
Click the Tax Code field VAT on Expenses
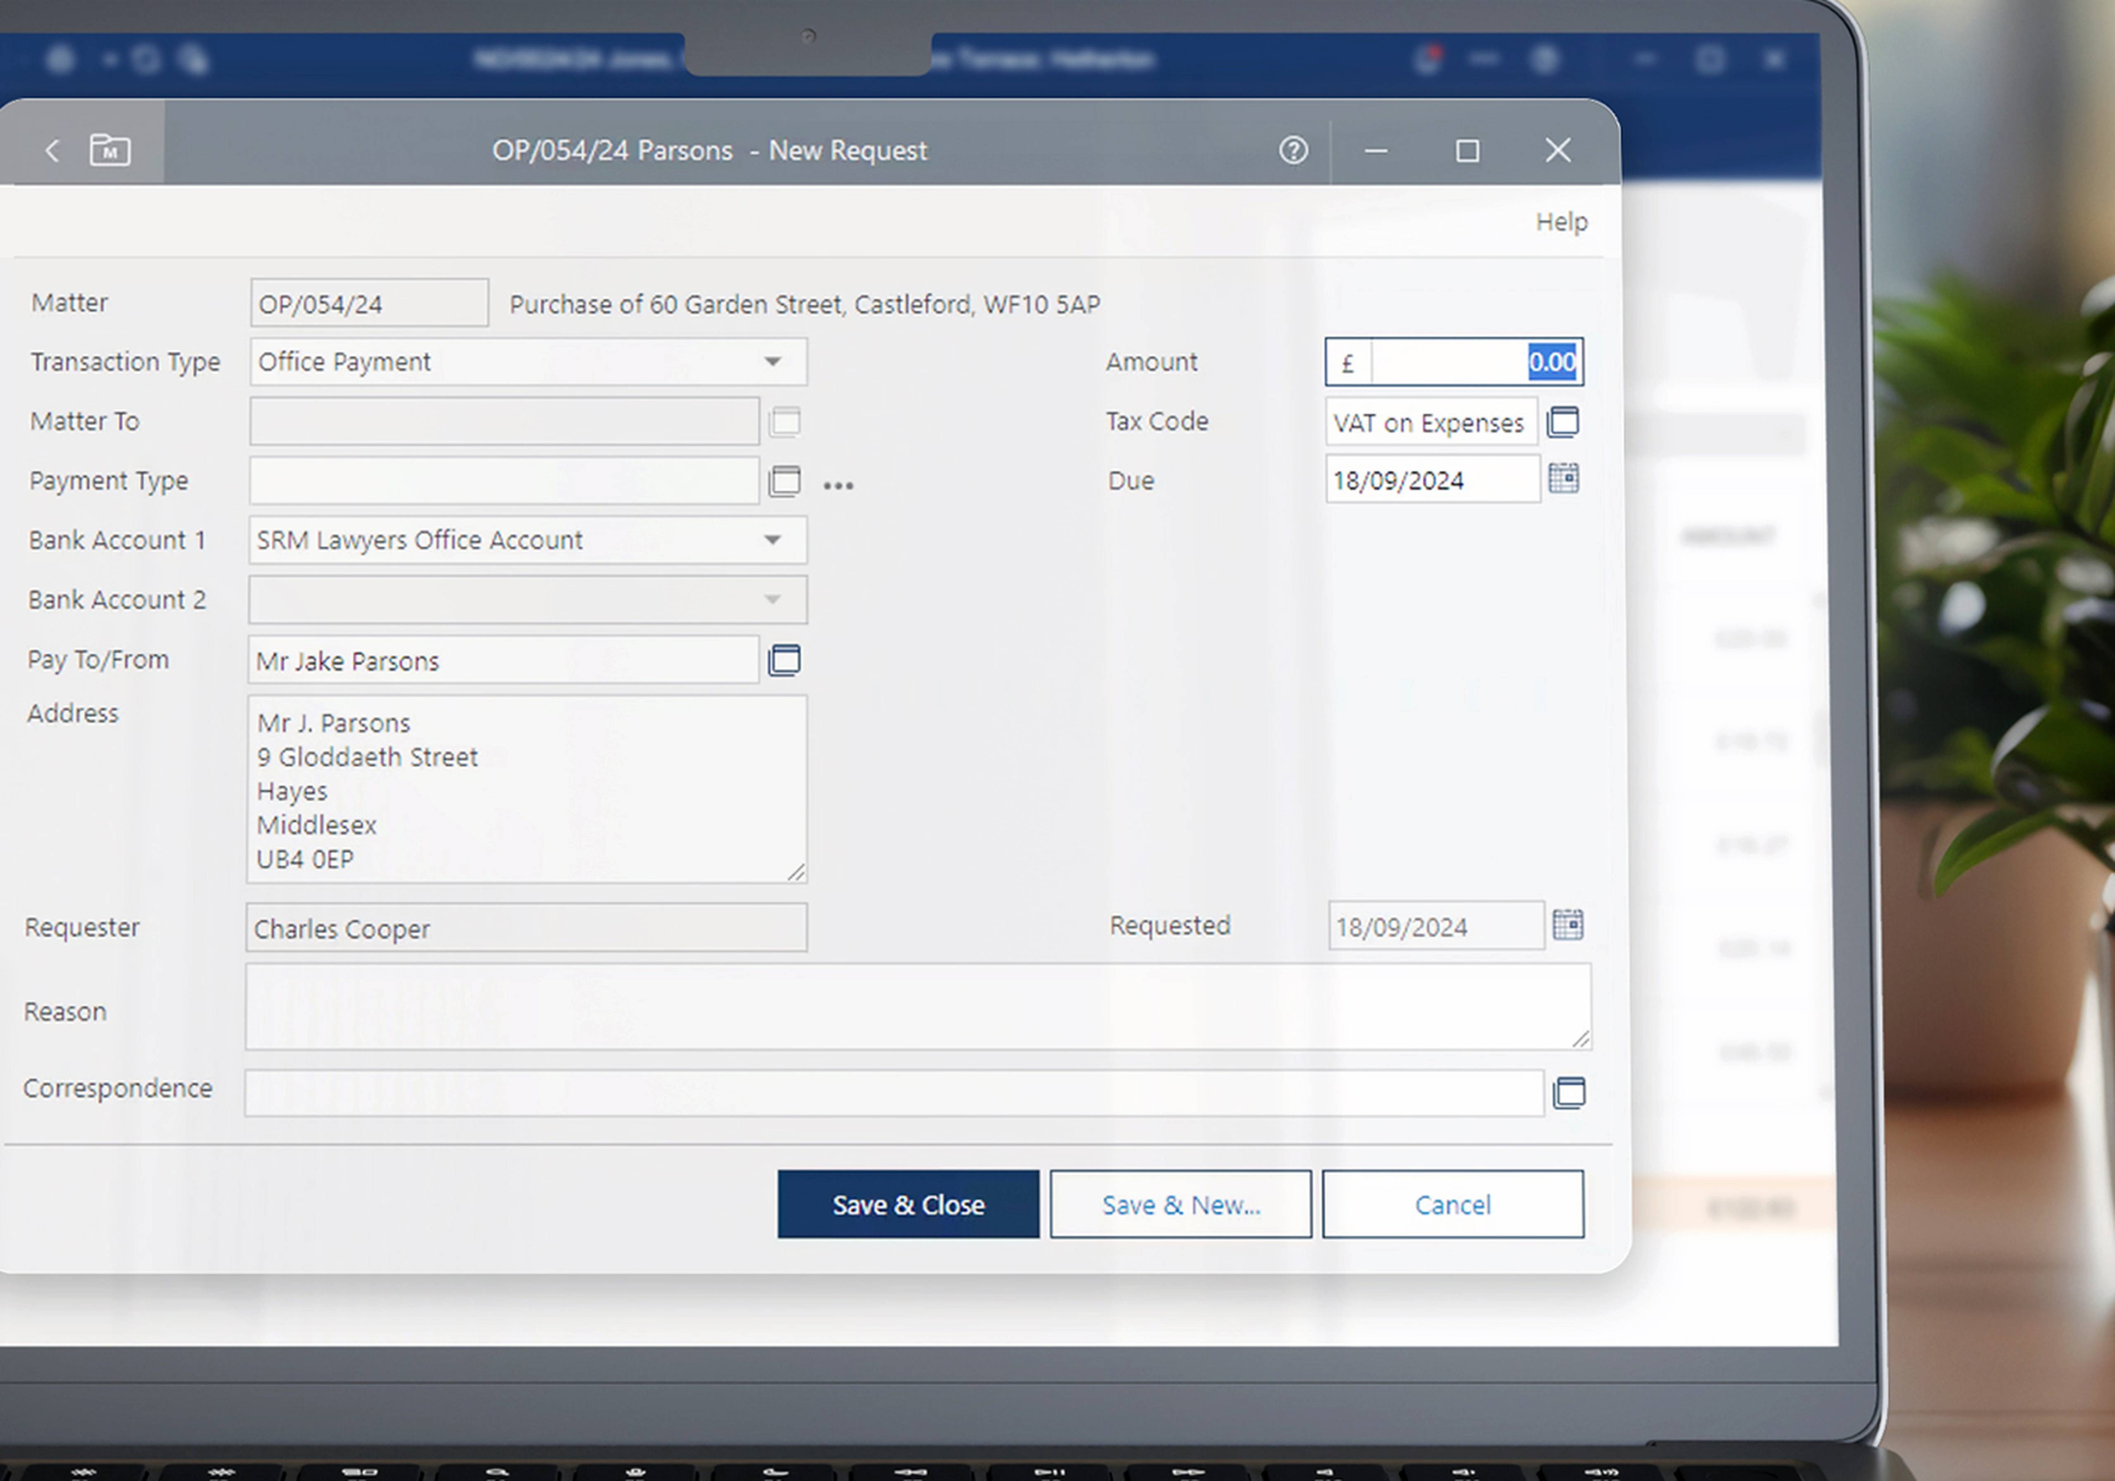point(1431,422)
